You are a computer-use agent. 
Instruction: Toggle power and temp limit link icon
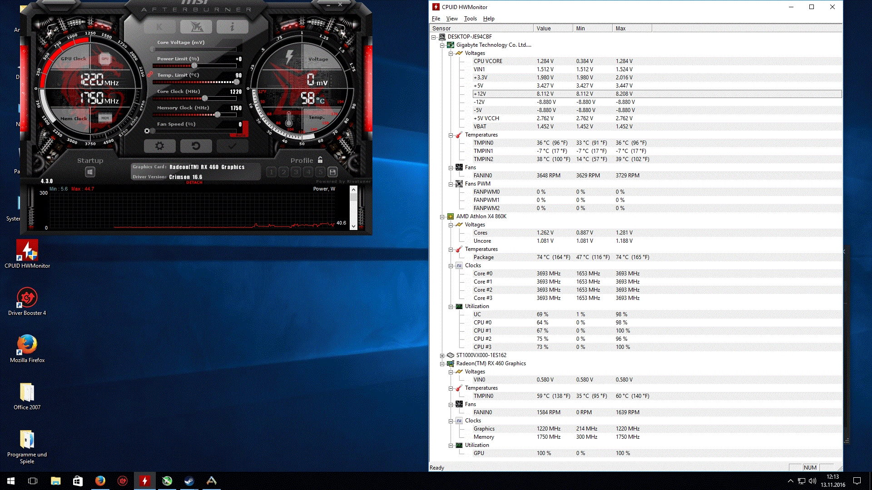click(x=149, y=74)
